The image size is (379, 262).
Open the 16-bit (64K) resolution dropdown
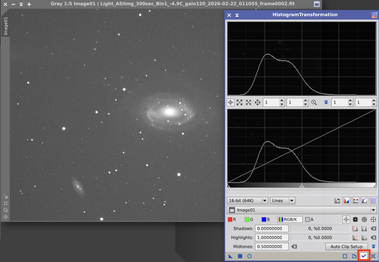(x=247, y=201)
